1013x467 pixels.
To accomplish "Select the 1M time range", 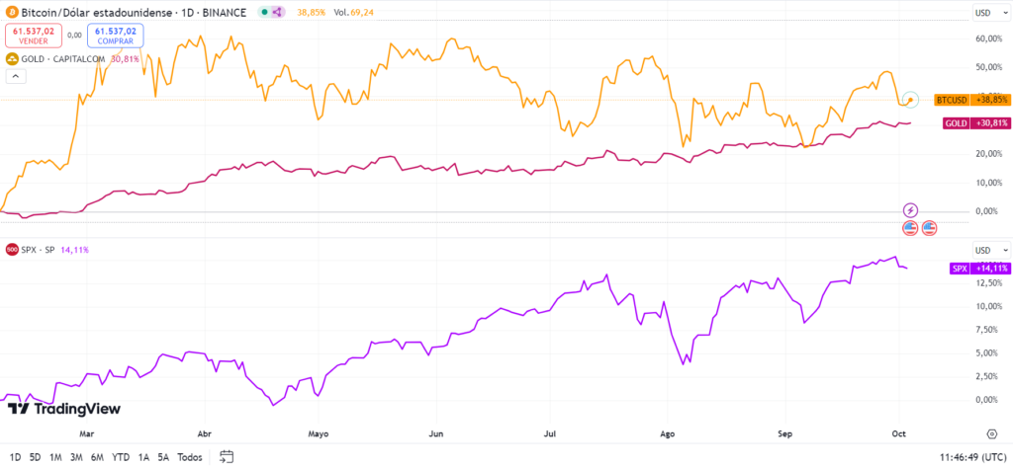I will tap(55, 457).
